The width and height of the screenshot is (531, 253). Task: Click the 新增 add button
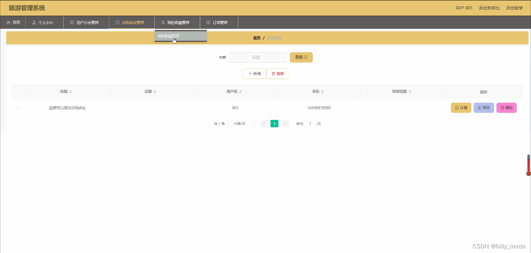pyautogui.click(x=255, y=74)
